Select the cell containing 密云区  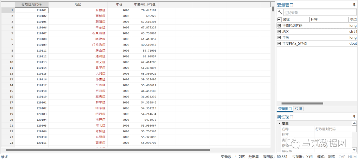tap(78, 91)
